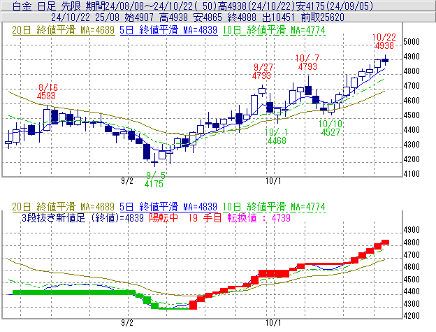Click the 8/16 4593 peak annotation
The image size is (436, 332).
[47, 92]
